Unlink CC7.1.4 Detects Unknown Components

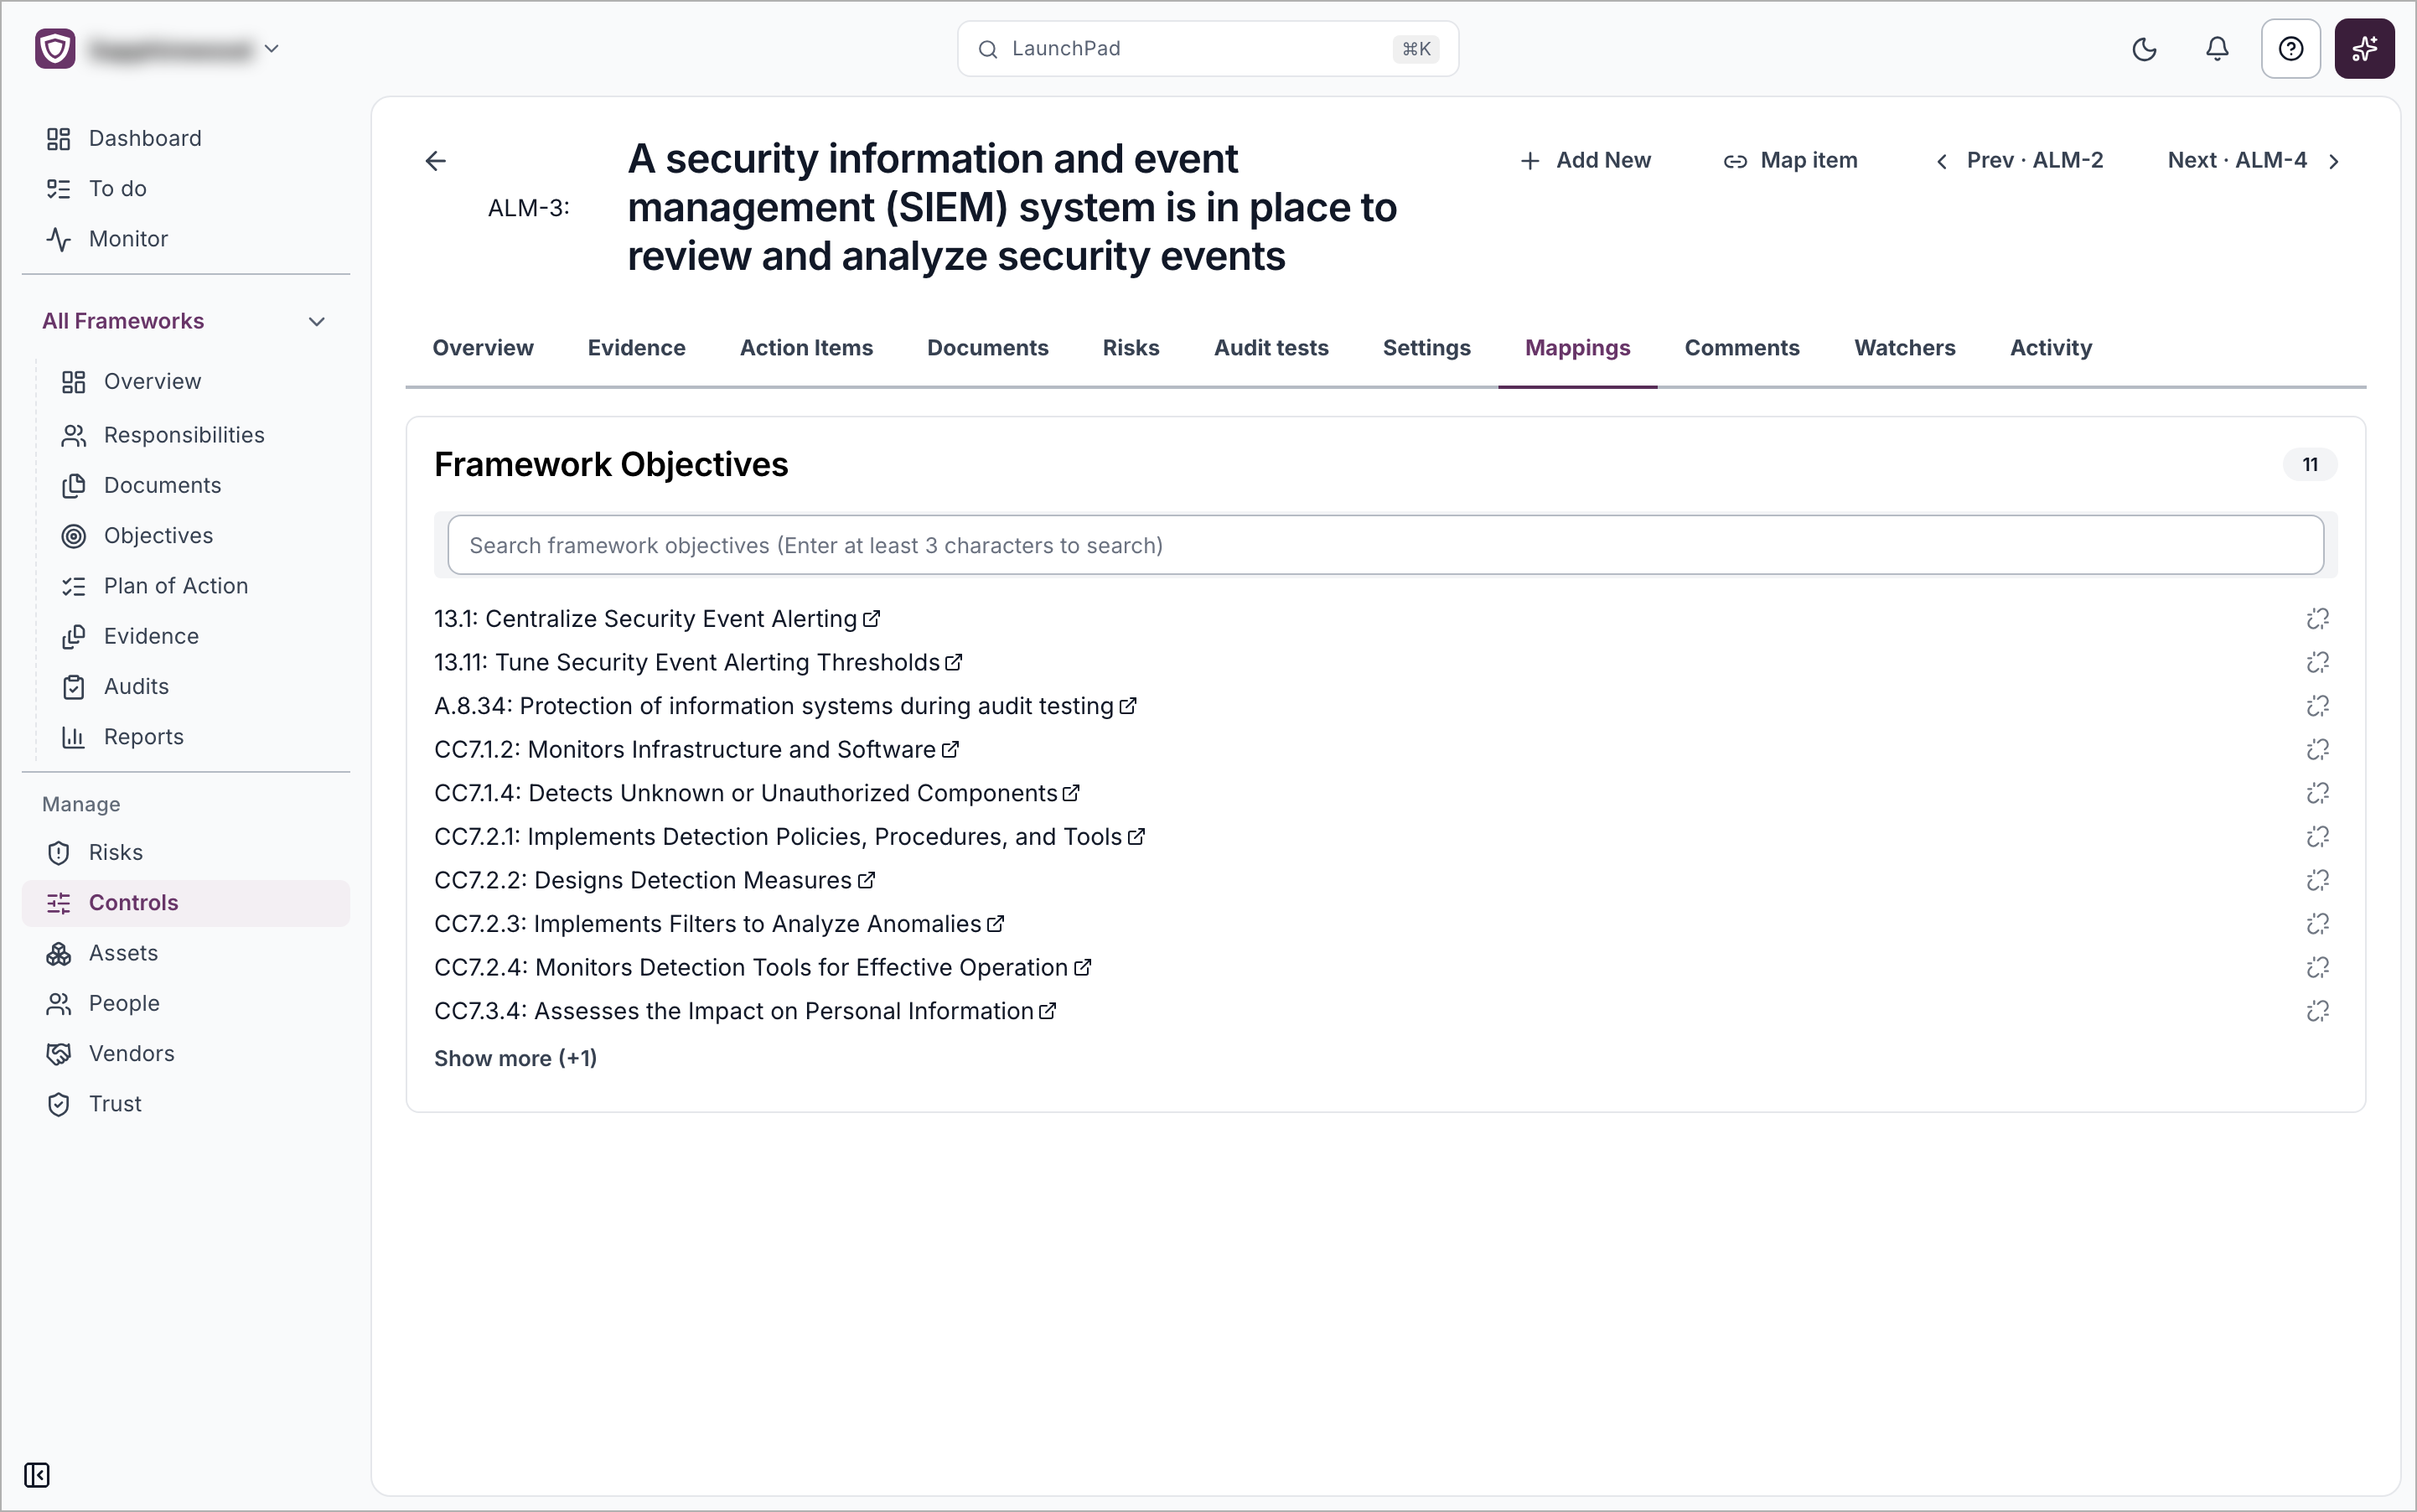point(2317,793)
